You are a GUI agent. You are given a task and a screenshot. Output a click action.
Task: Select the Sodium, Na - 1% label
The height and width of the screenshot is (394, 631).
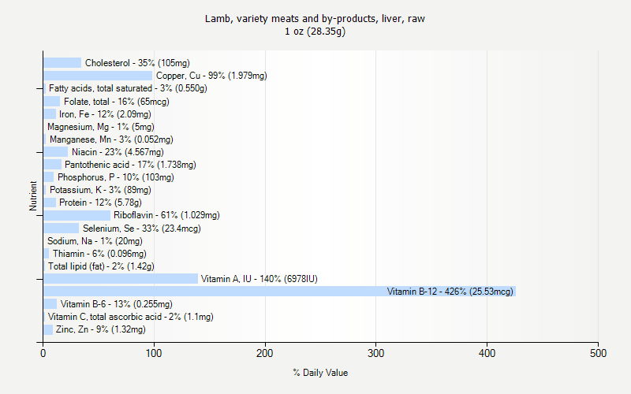point(95,241)
